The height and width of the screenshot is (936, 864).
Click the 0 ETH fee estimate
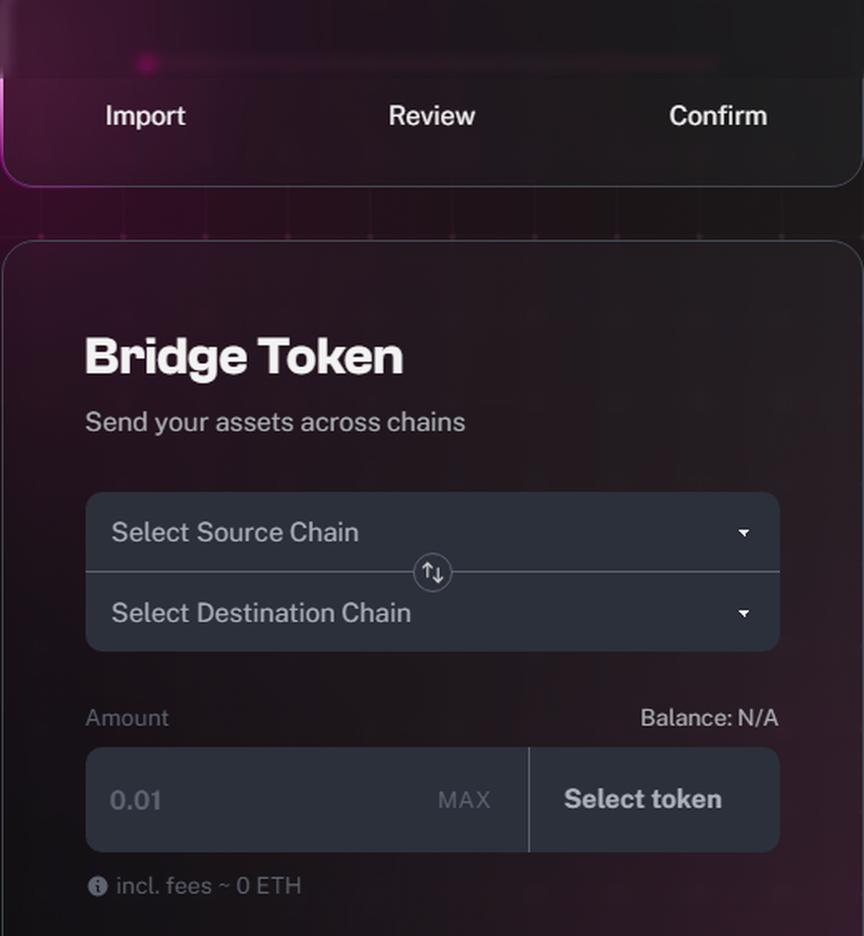269,886
